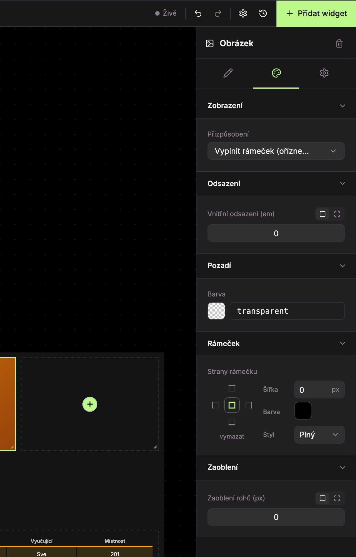Click the border Šířka width field

tap(320, 390)
